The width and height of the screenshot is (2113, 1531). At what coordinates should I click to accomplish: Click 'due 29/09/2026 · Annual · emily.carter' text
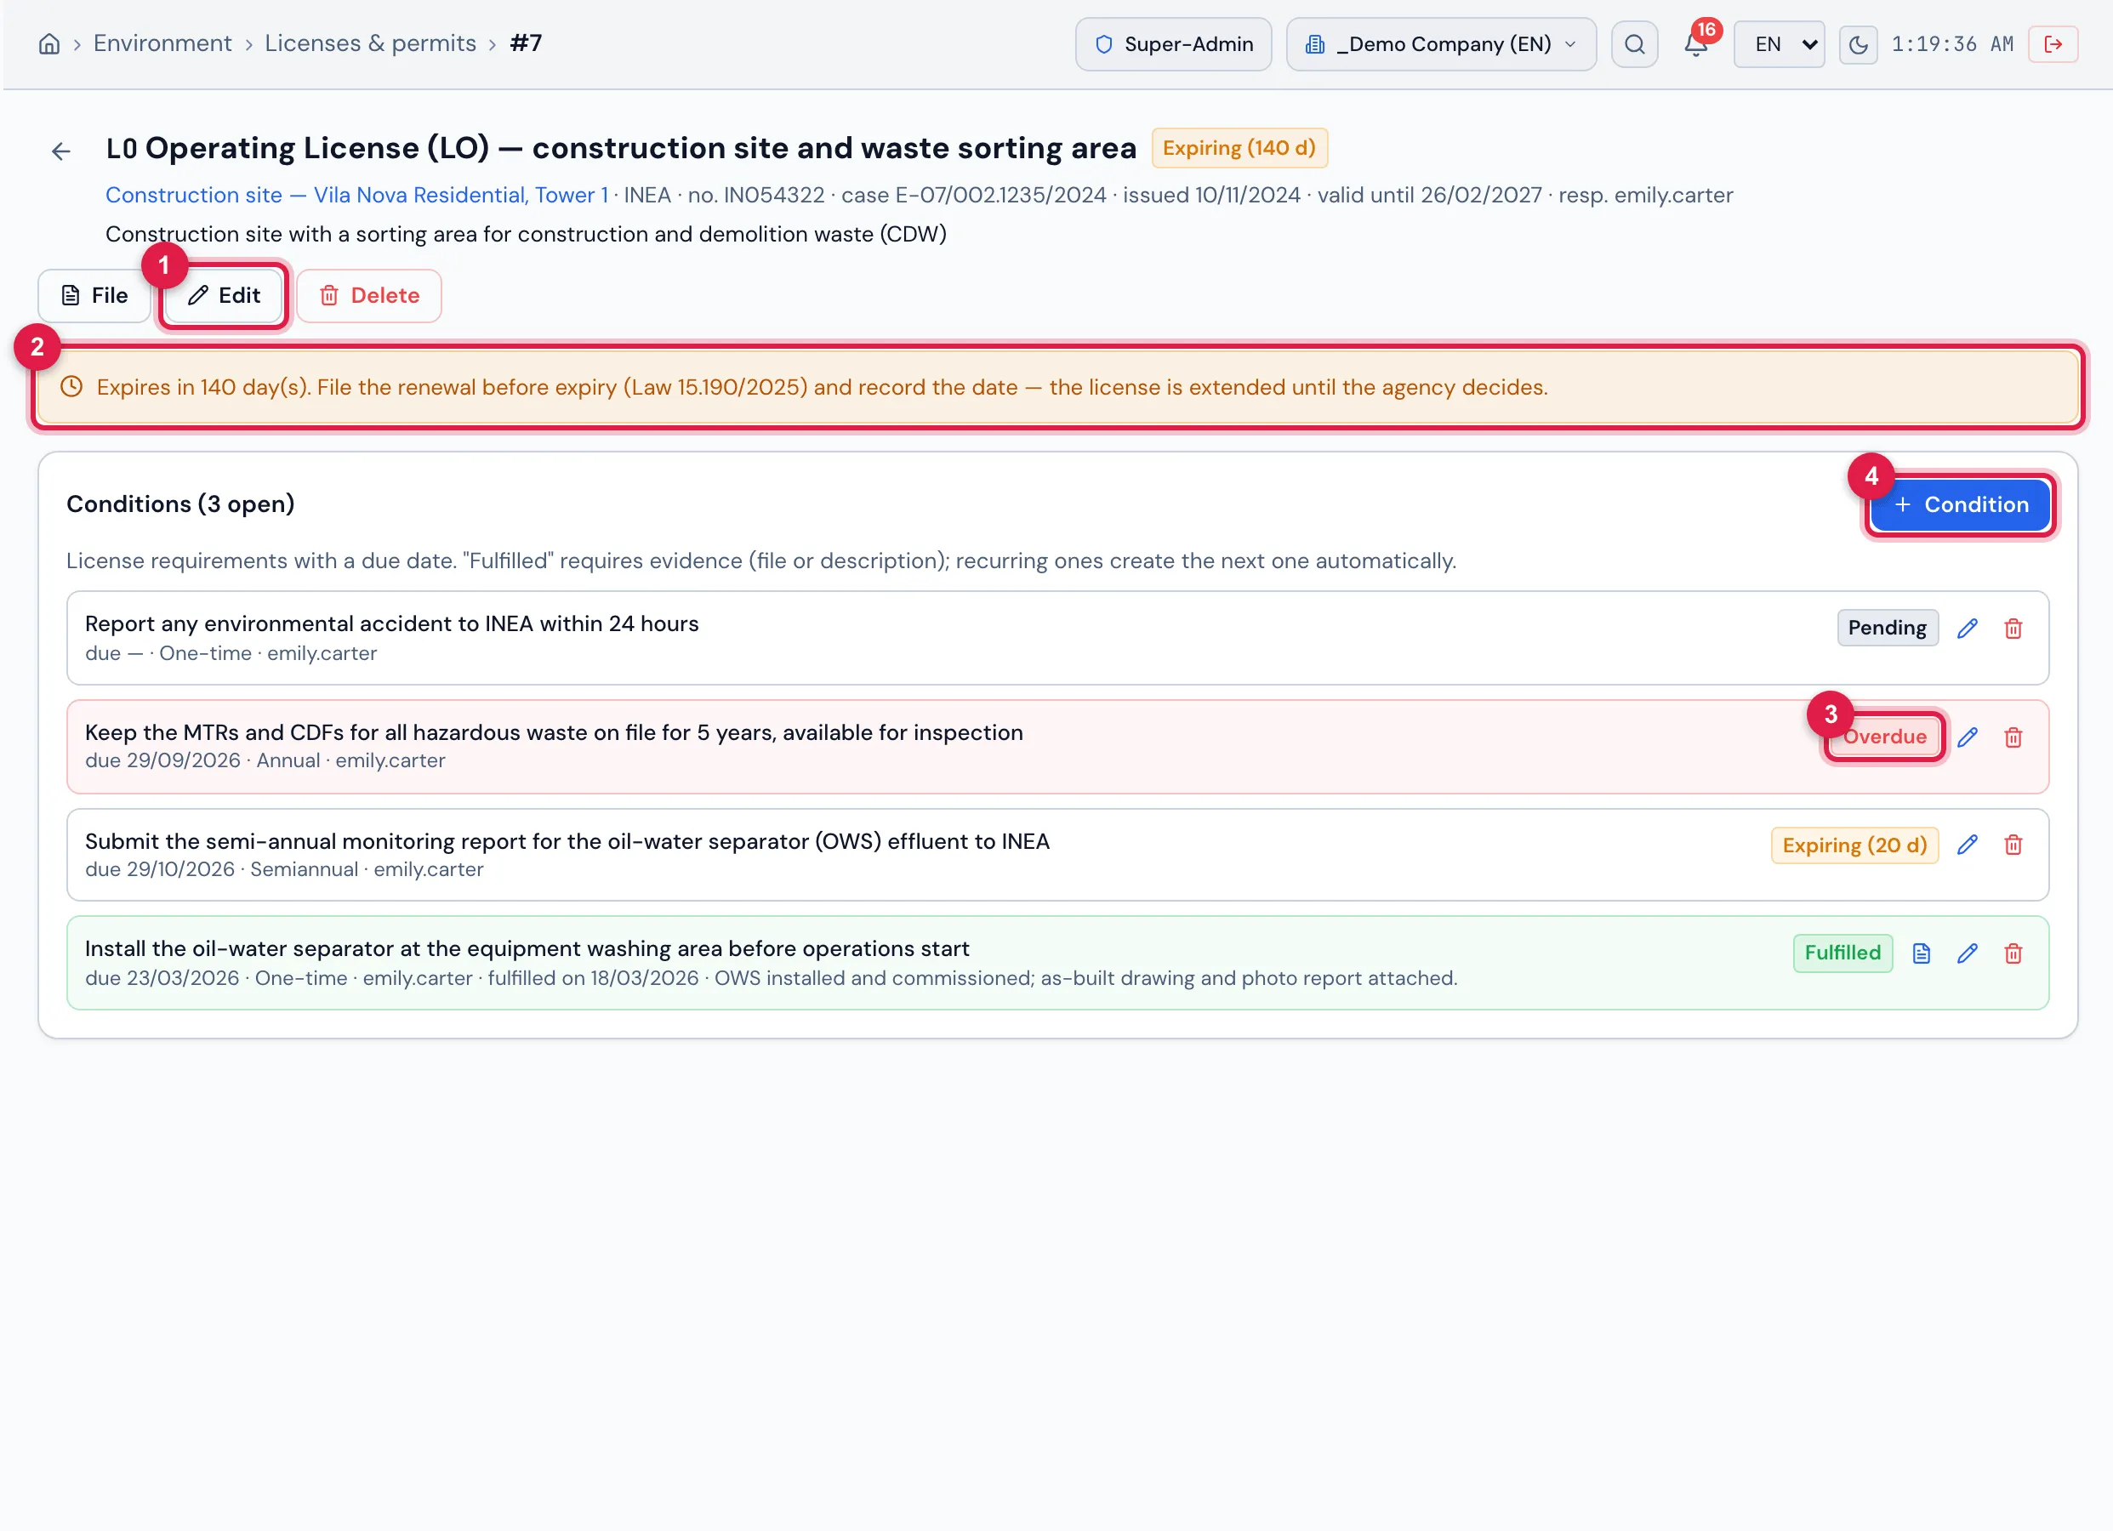pyautogui.click(x=265, y=760)
